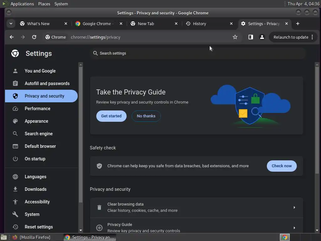Click the Reset settings clock icon
The height and width of the screenshot is (241, 321).
tap(15, 227)
